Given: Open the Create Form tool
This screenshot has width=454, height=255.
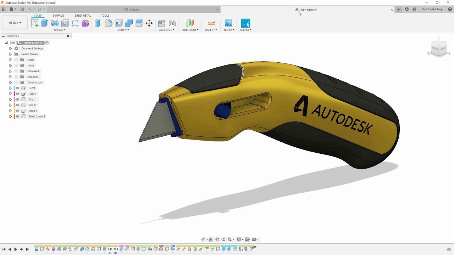Looking at the screenshot, I should pos(85,23).
